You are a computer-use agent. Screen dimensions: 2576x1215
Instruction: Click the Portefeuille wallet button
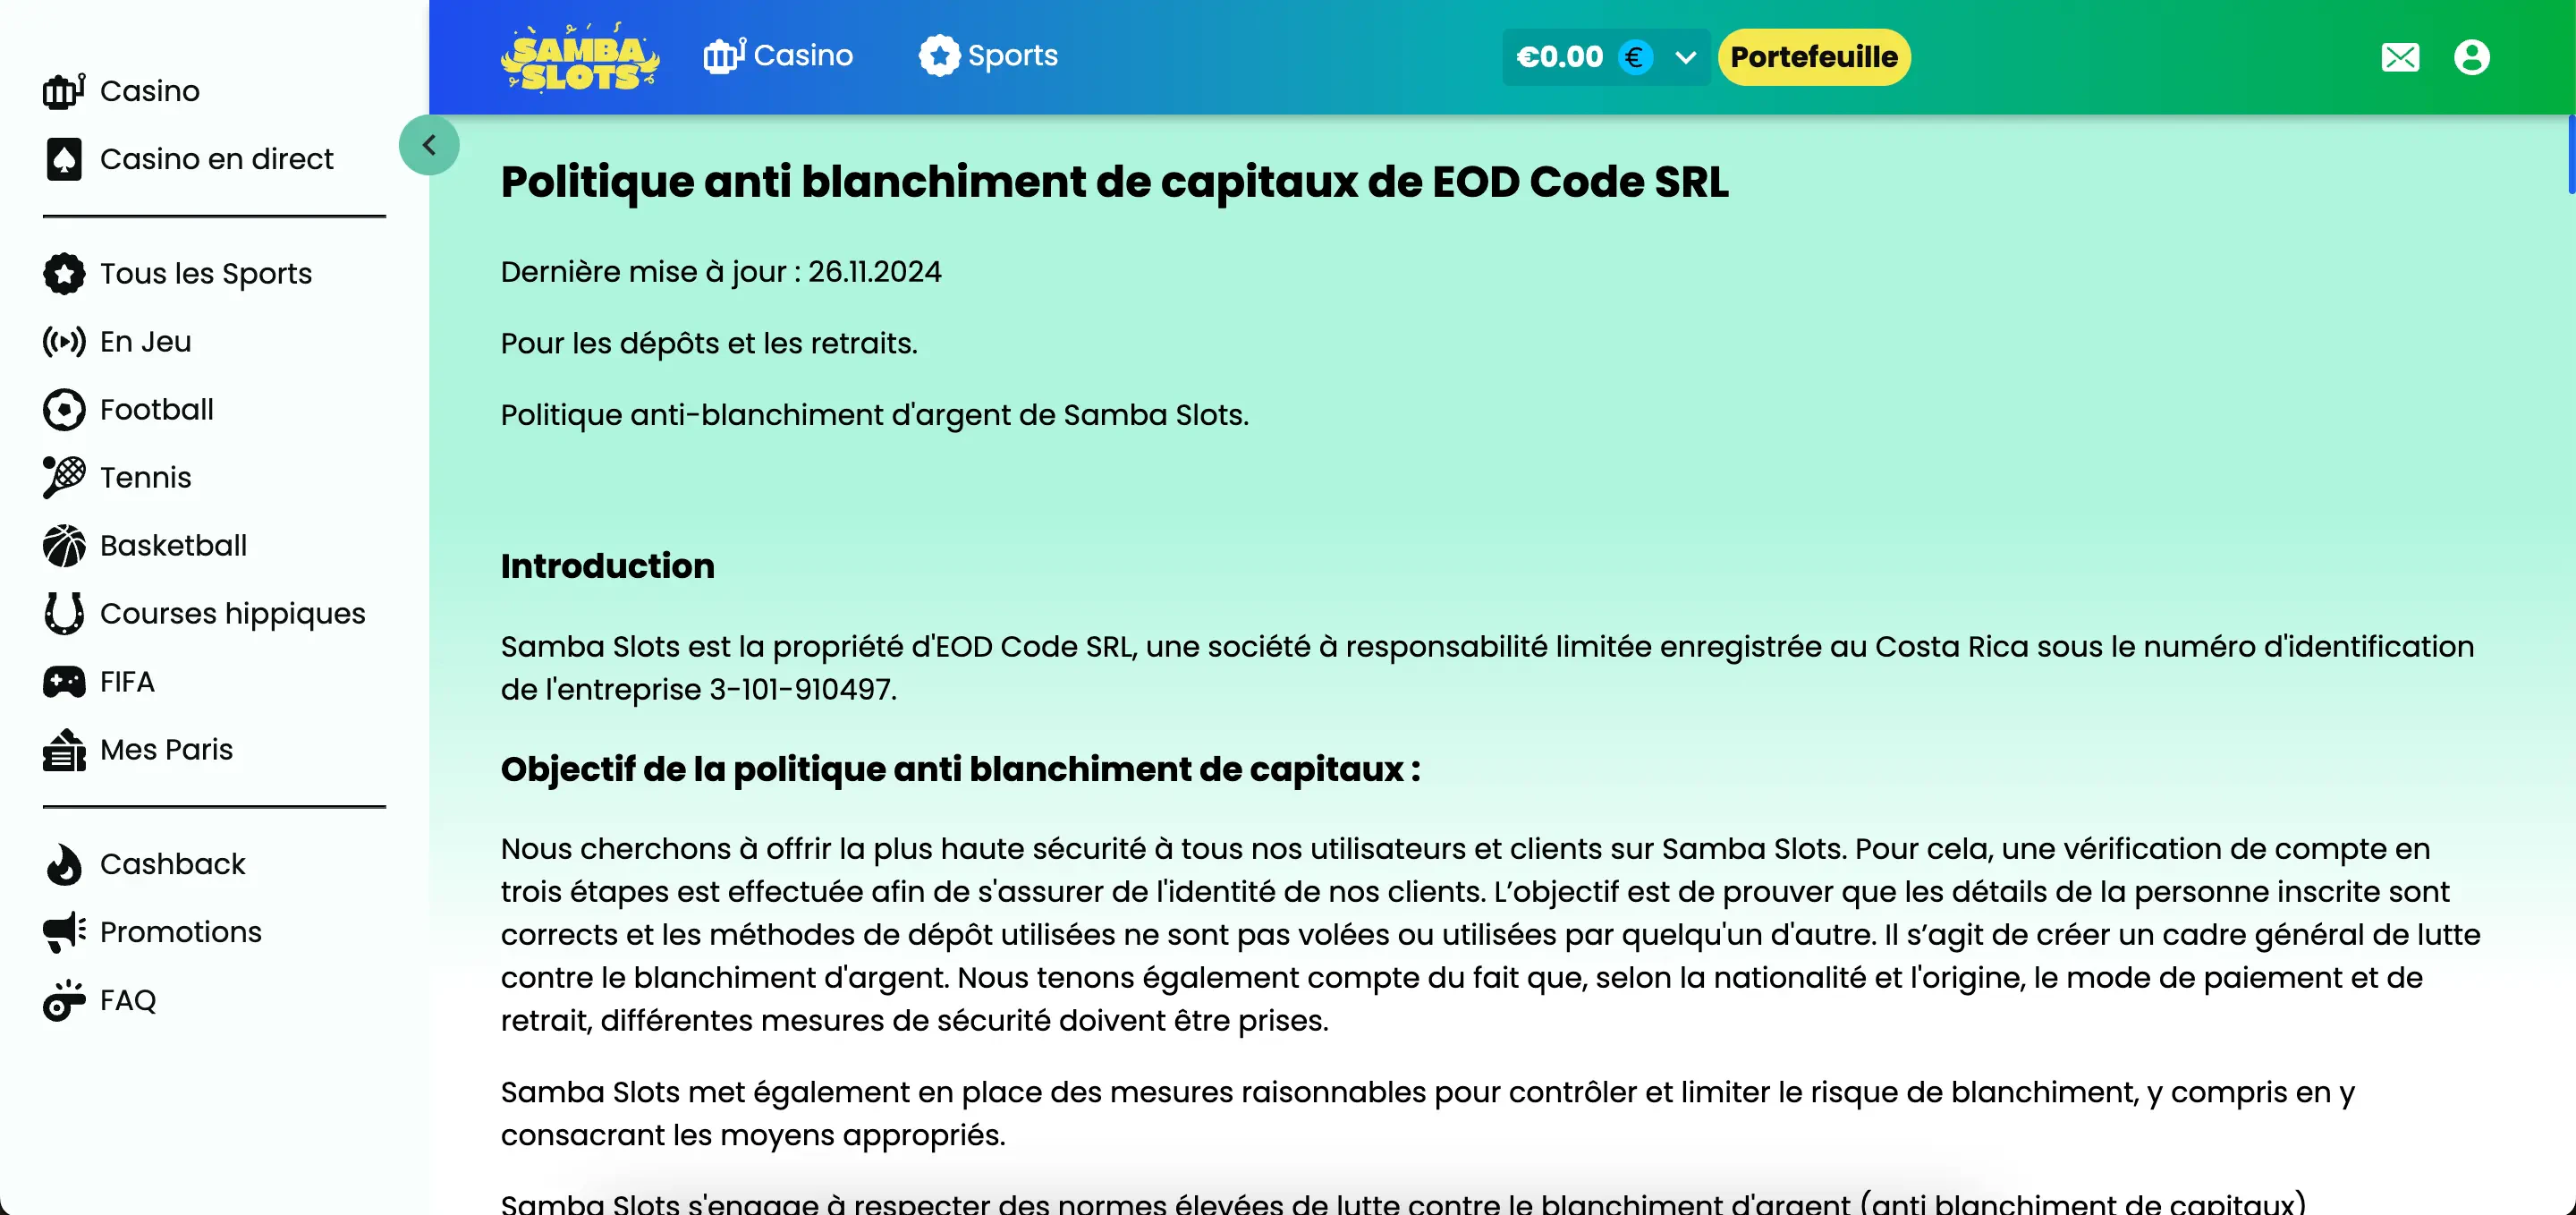1814,57
